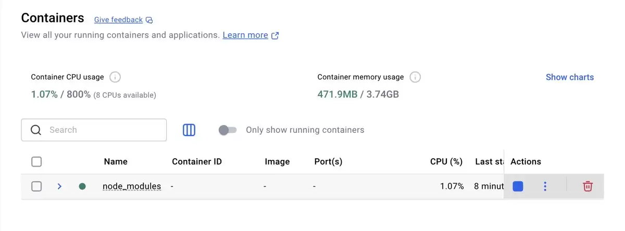Click the CPU usage info icon

[x=115, y=77]
